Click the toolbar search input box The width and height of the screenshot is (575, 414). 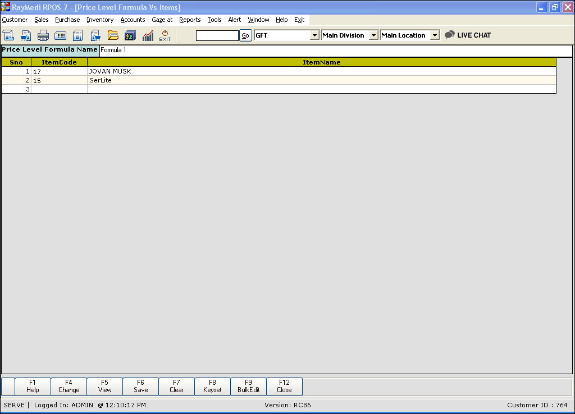[x=217, y=35]
